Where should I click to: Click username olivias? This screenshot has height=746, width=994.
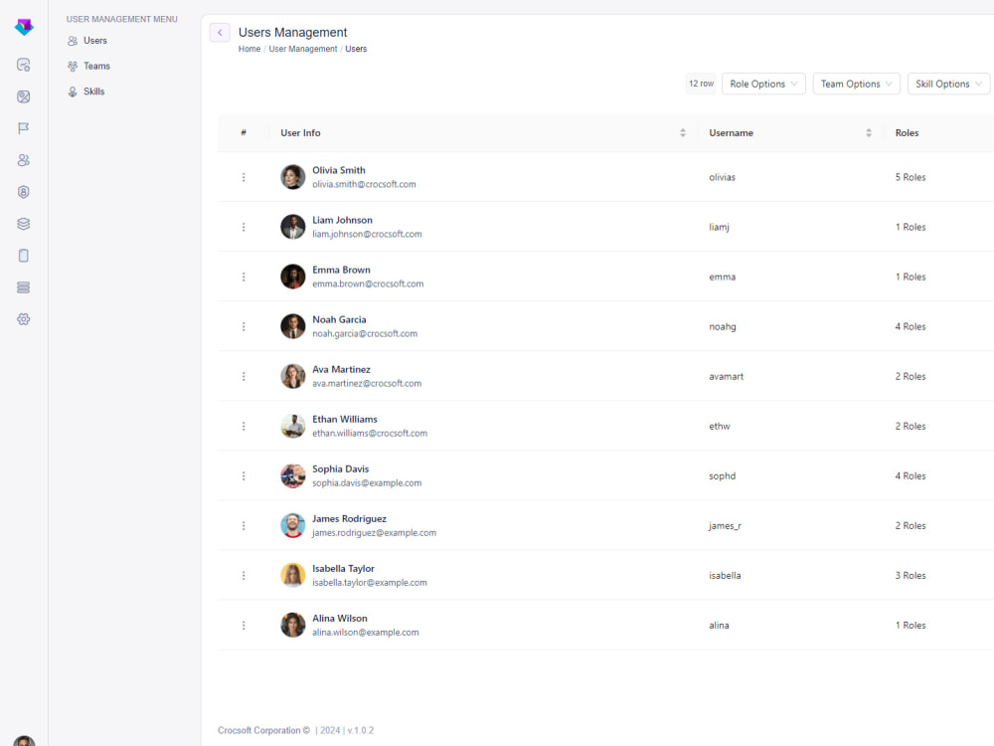pos(722,177)
